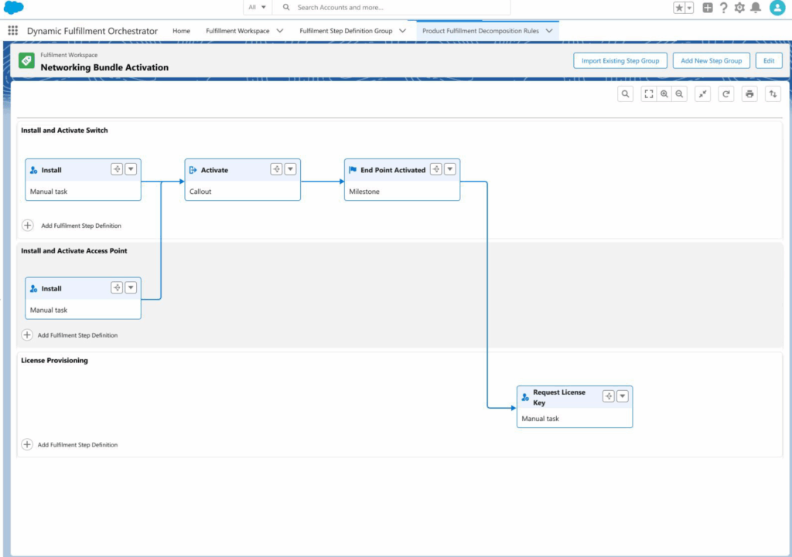Open the notifications bell

(x=756, y=8)
